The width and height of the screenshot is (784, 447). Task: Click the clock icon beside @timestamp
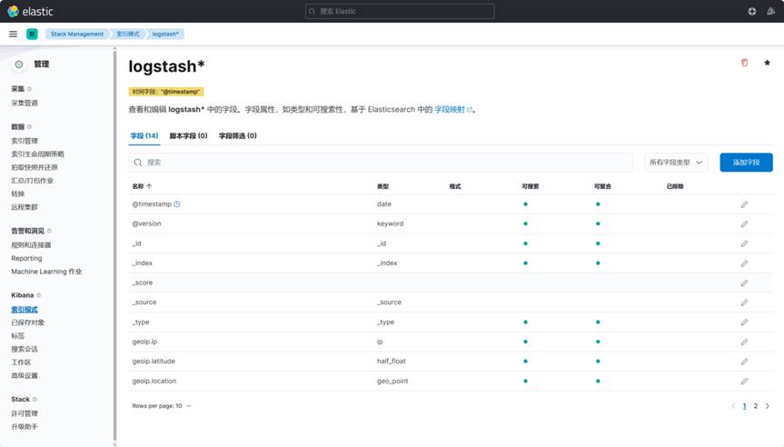tap(177, 204)
